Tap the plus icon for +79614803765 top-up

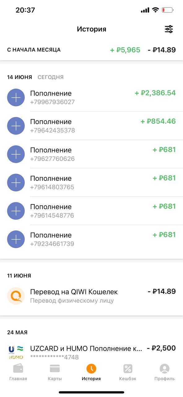(x=16, y=182)
